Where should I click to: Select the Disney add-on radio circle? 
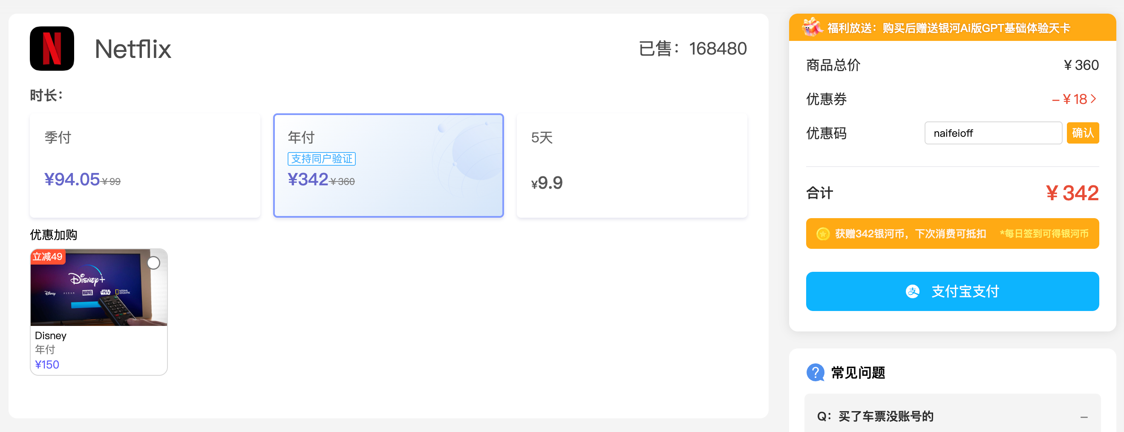coord(153,263)
